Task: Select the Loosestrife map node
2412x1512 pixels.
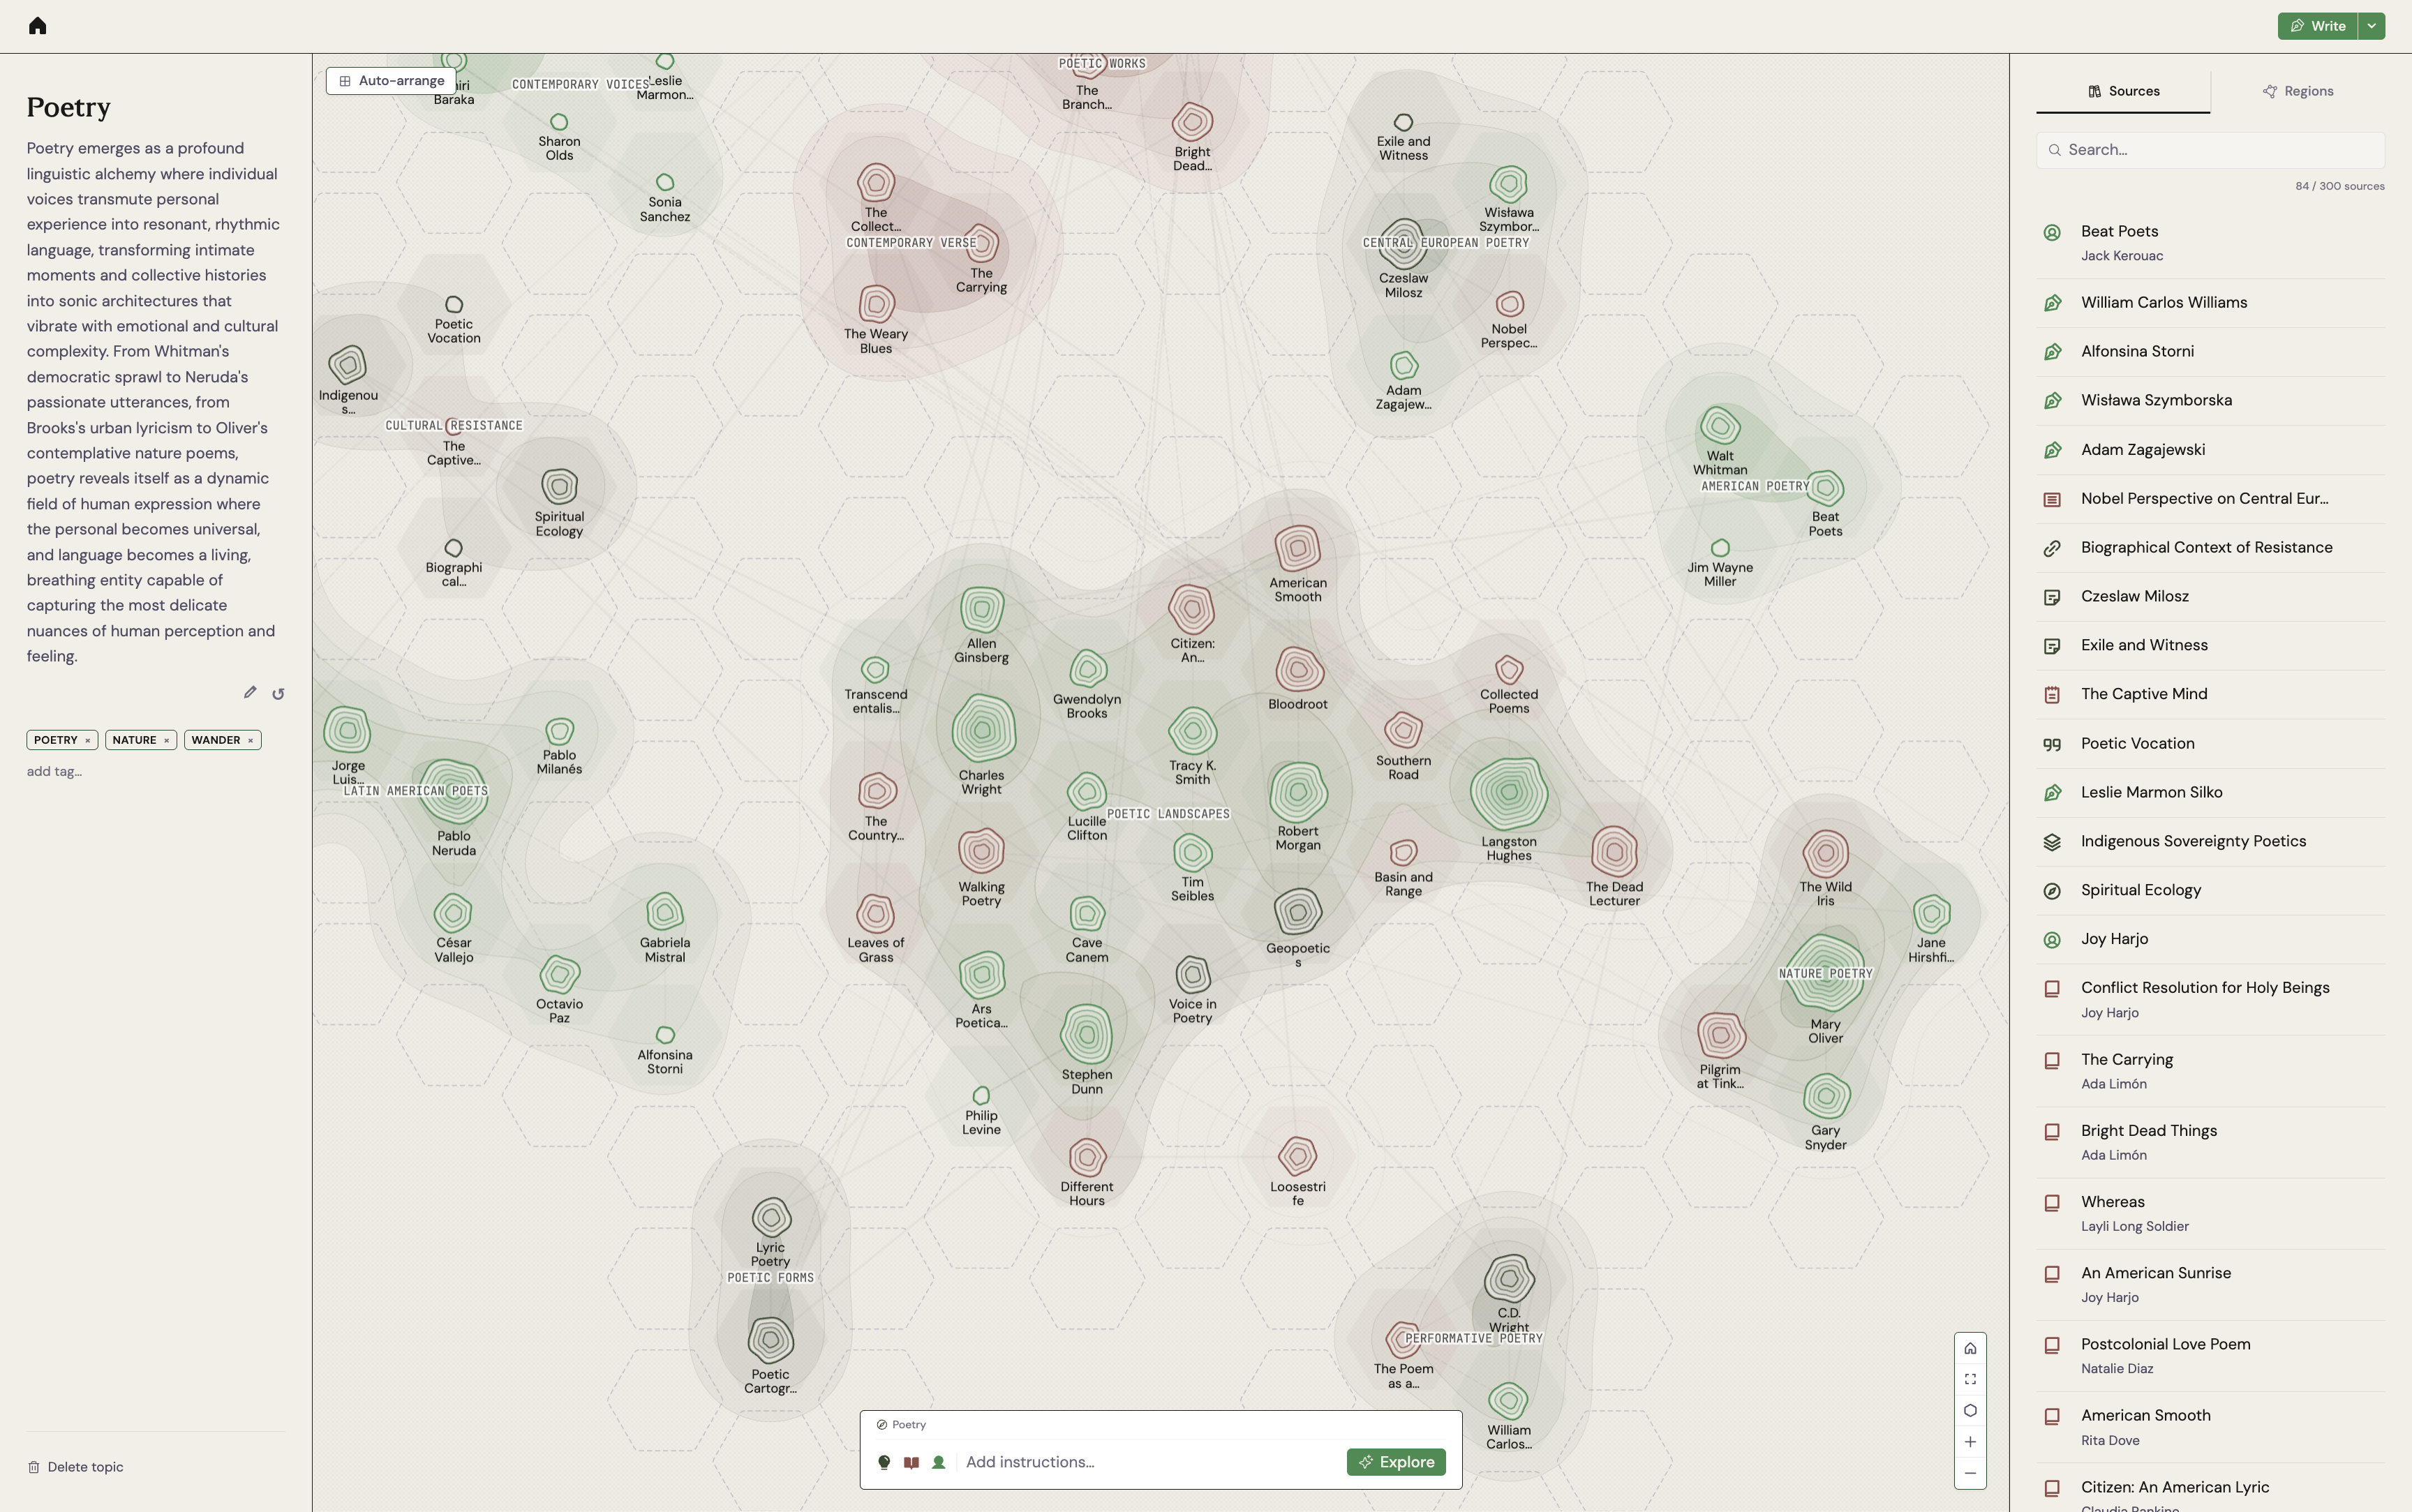Action: click(x=1298, y=1157)
